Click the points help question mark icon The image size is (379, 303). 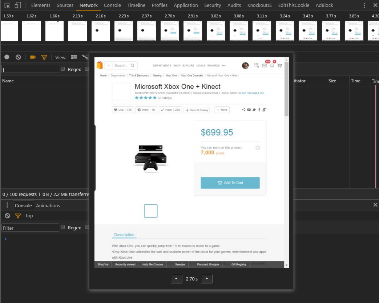point(258,148)
